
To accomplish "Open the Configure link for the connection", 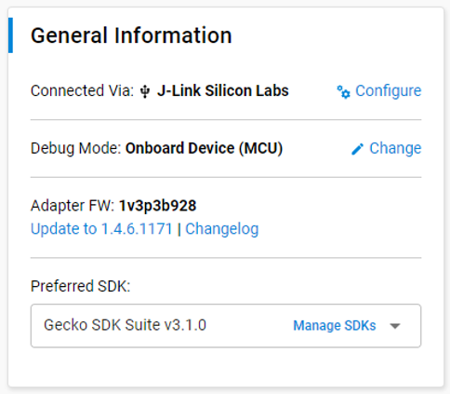I will pyautogui.click(x=388, y=91).
